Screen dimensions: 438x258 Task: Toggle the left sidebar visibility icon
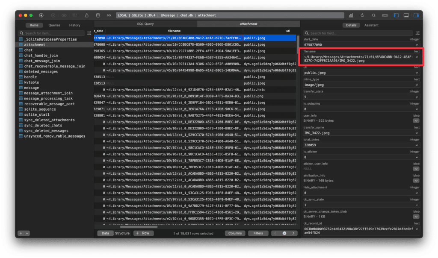396,15
